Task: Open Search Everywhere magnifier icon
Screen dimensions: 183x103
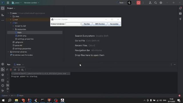Action: point(156,3)
